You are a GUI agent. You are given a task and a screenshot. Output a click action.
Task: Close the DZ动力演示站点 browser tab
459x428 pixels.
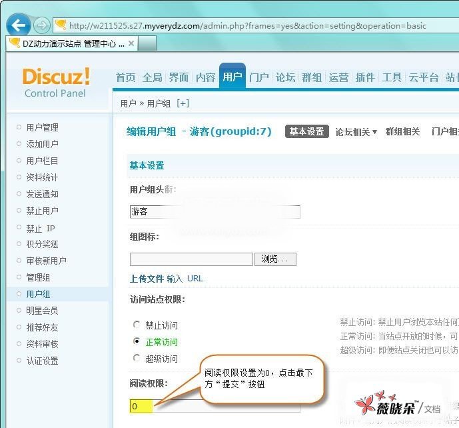click(x=131, y=43)
